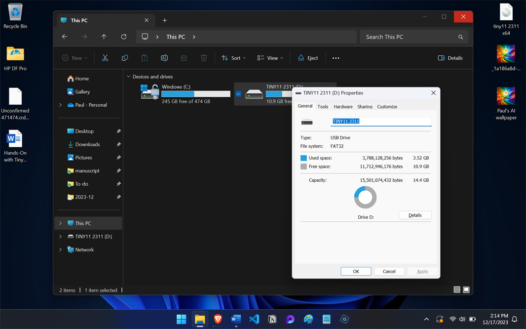Collapse the Devices and drives group
Viewport: 526px width, 329px height.
129,77
